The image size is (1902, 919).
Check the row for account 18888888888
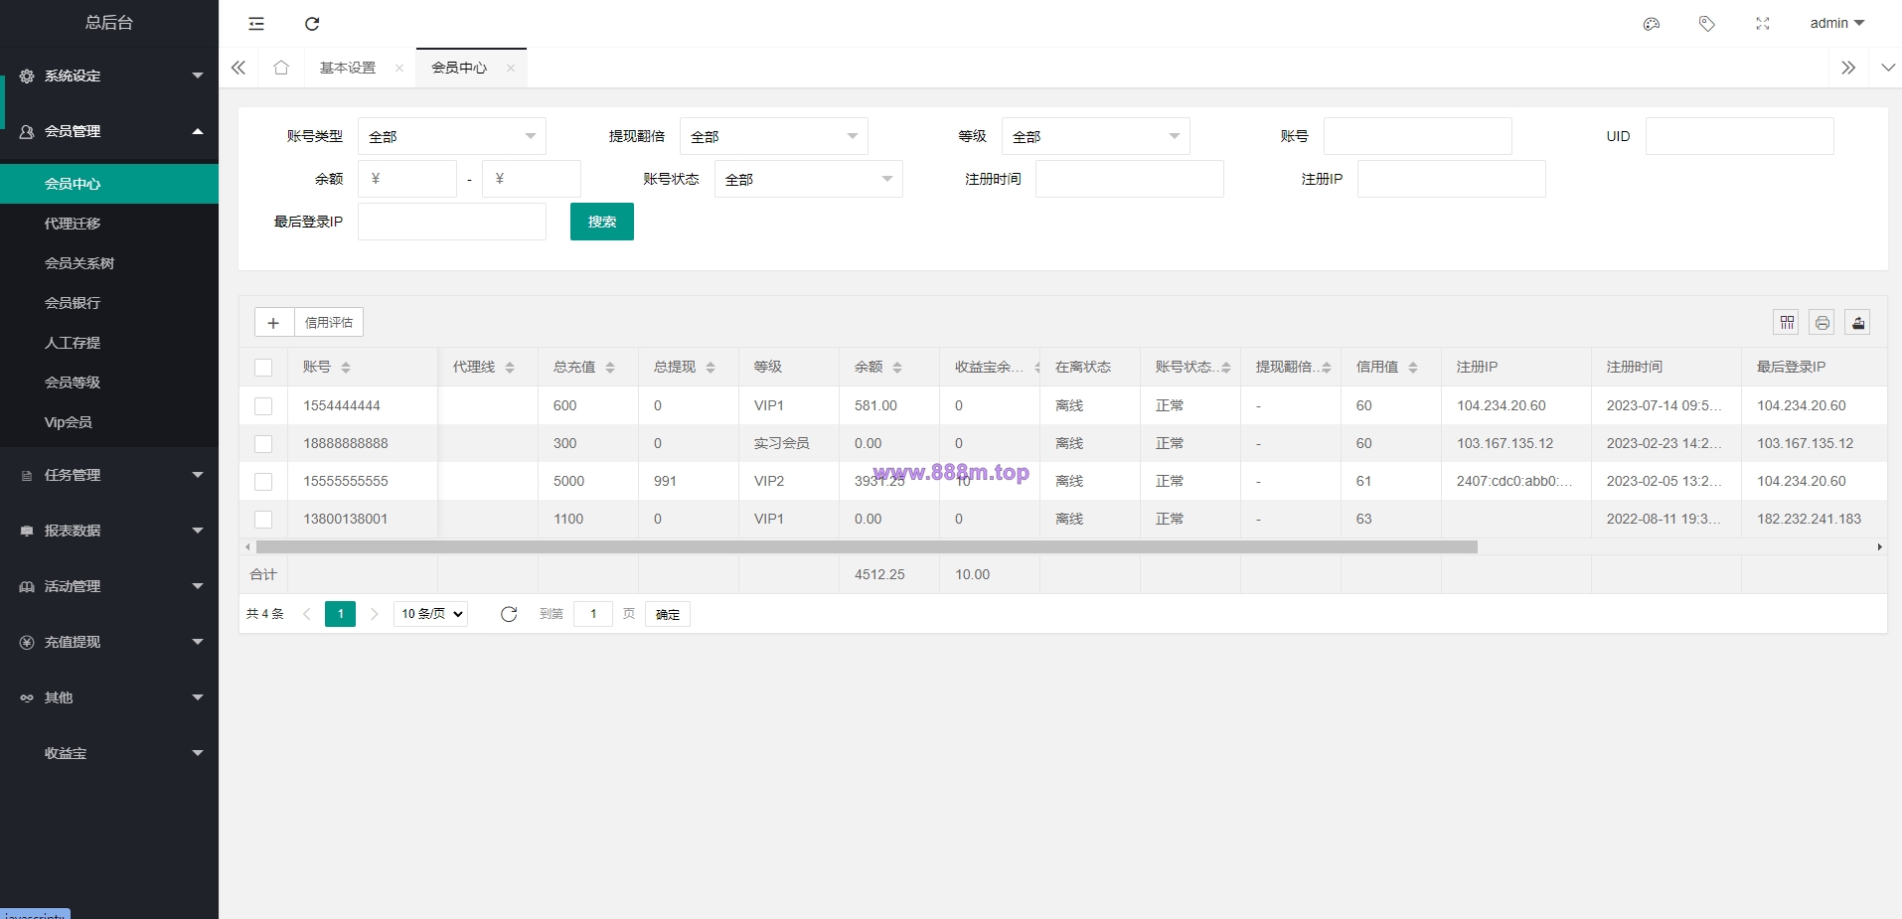[263, 444]
